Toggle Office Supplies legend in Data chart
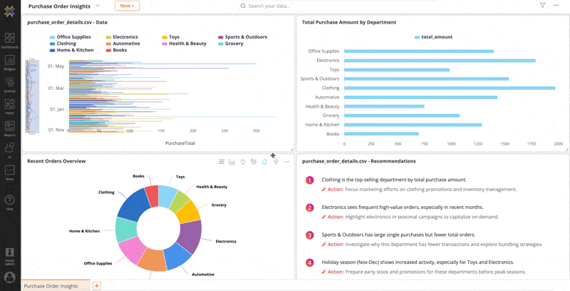Screen dimensions: 570x291 [70, 37]
